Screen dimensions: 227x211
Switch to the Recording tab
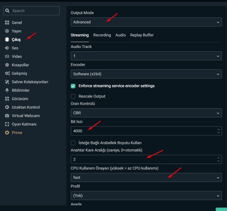pyautogui.click(x=102, y=35)
